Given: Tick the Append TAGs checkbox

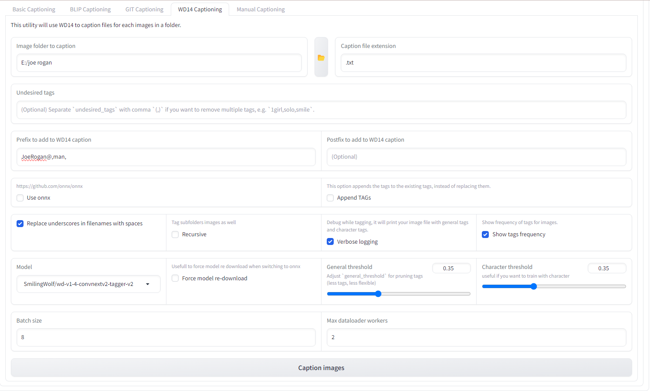Looking at the screenshot, I should coord(330,198).
